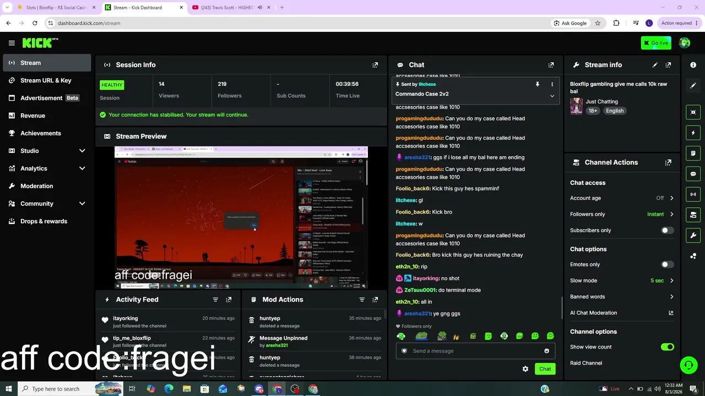Click the broadcast signal icon in right sidebar
The image size is (705, 396).
point(693,194)
